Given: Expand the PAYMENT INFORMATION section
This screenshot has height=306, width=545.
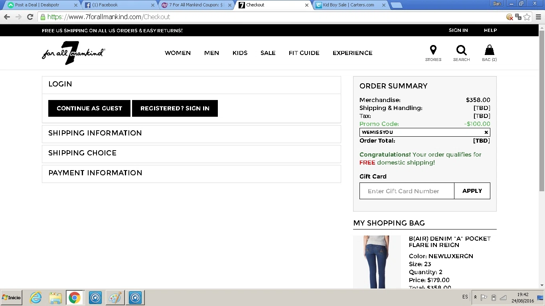Looking at the screenshot, I should coord(192,174).
